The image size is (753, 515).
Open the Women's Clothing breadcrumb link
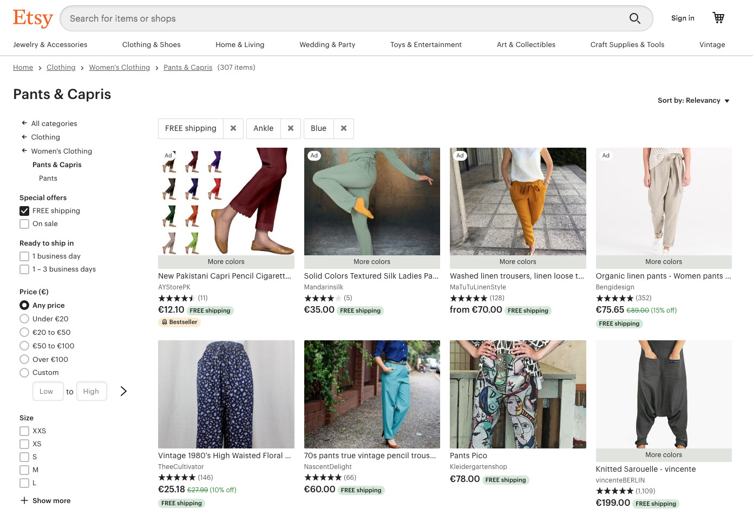point(119,68)
